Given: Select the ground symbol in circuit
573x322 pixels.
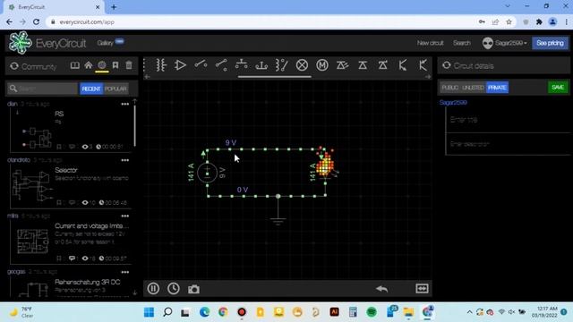Looking at the screenshot, I should 278,221.
